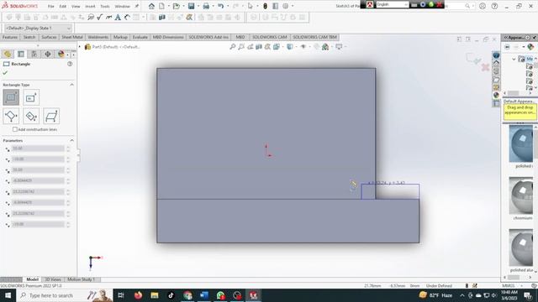Open the Insert menu
Image resolution: width=538 pixels, height=302 pixels.
coord(90,6)
